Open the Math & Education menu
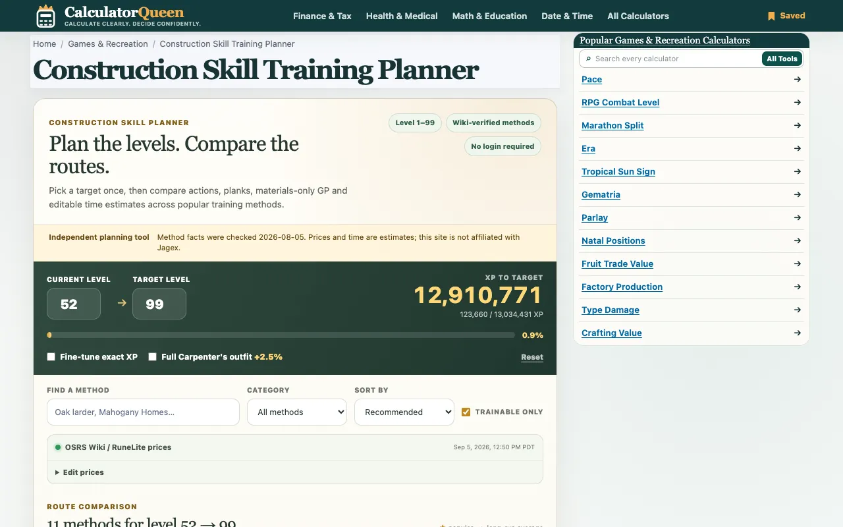This screenshot has width=843, height=527. (489, 16)
